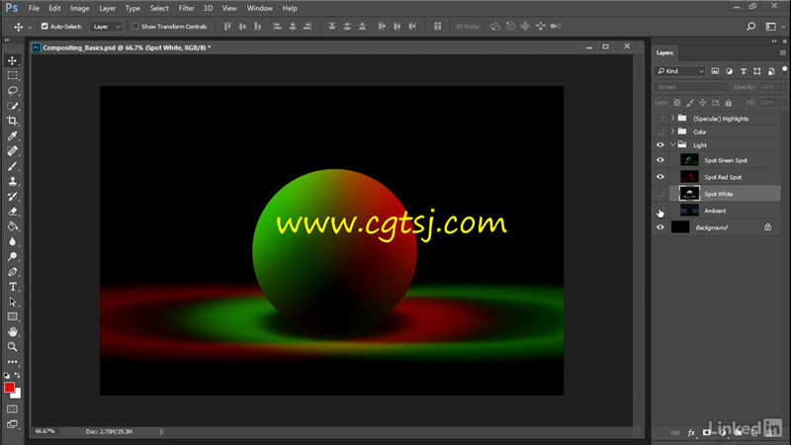
Task: Enable Show Transform Controls checkbox
Action: (135, 27)
